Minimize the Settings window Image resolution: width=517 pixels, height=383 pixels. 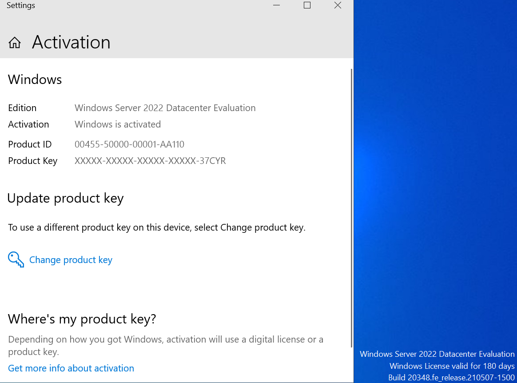coord(276,5)
